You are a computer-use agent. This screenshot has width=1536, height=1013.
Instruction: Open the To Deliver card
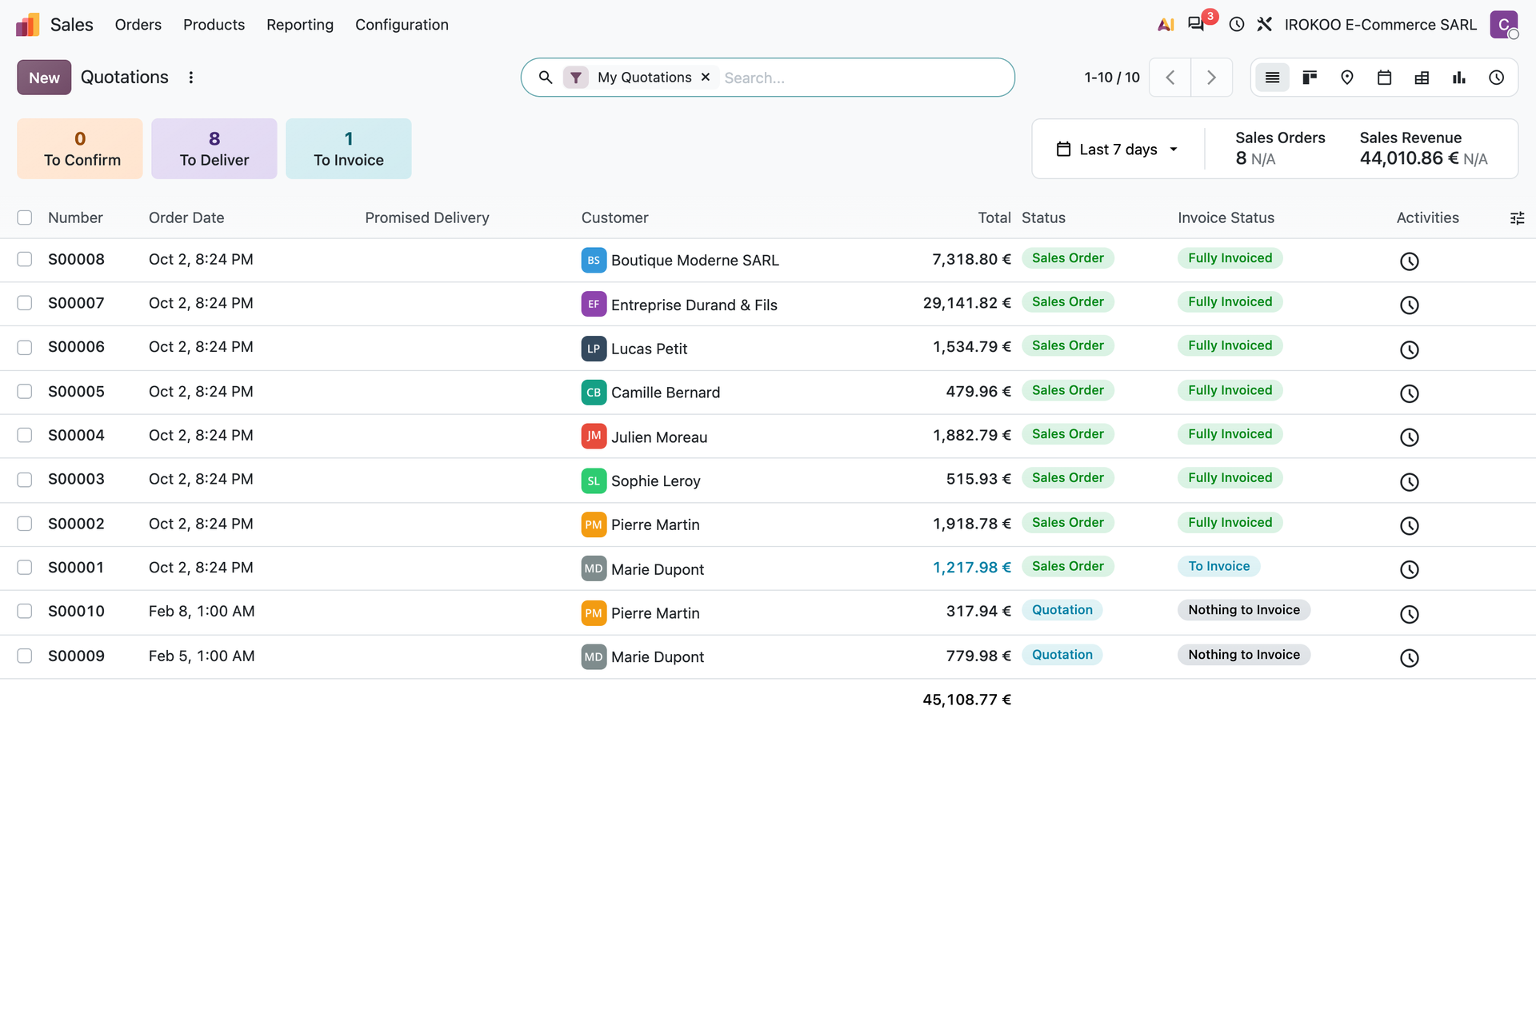click(214, 149)
